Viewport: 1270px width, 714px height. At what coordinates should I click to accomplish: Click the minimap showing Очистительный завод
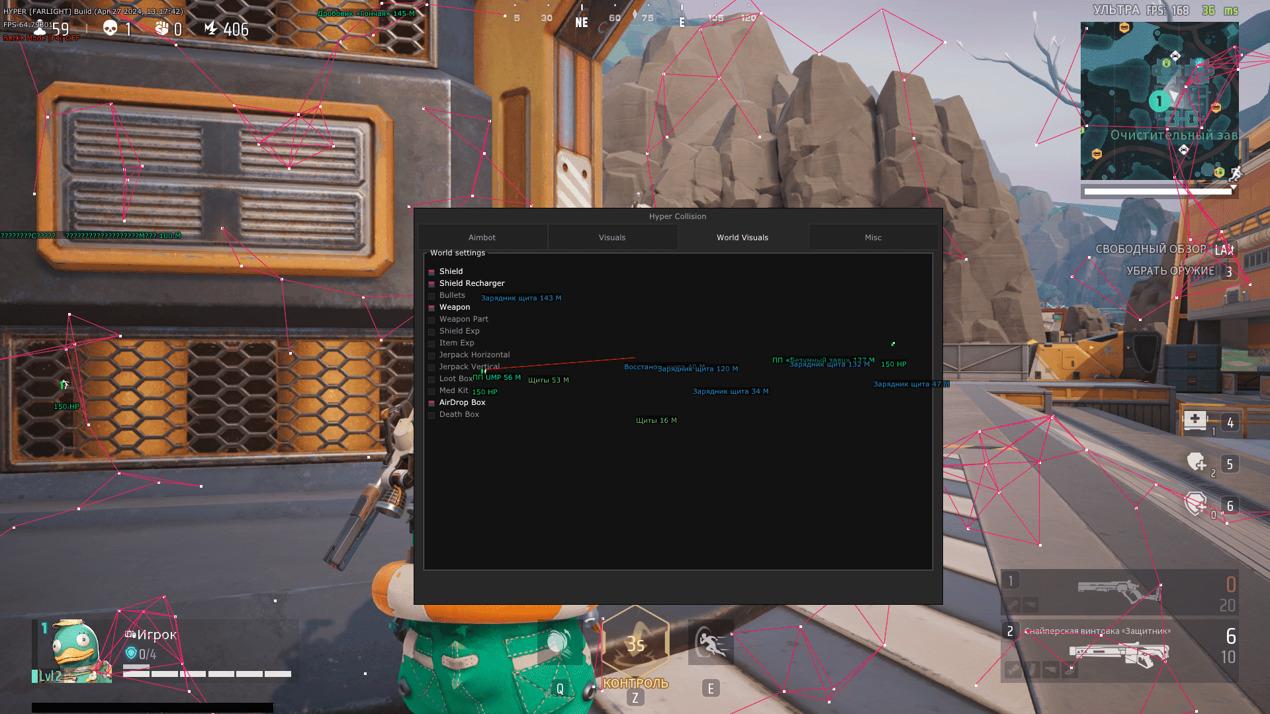[1159, 99]
